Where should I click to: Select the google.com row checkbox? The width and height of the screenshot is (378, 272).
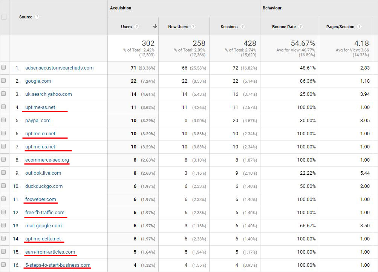click(3, 80)
